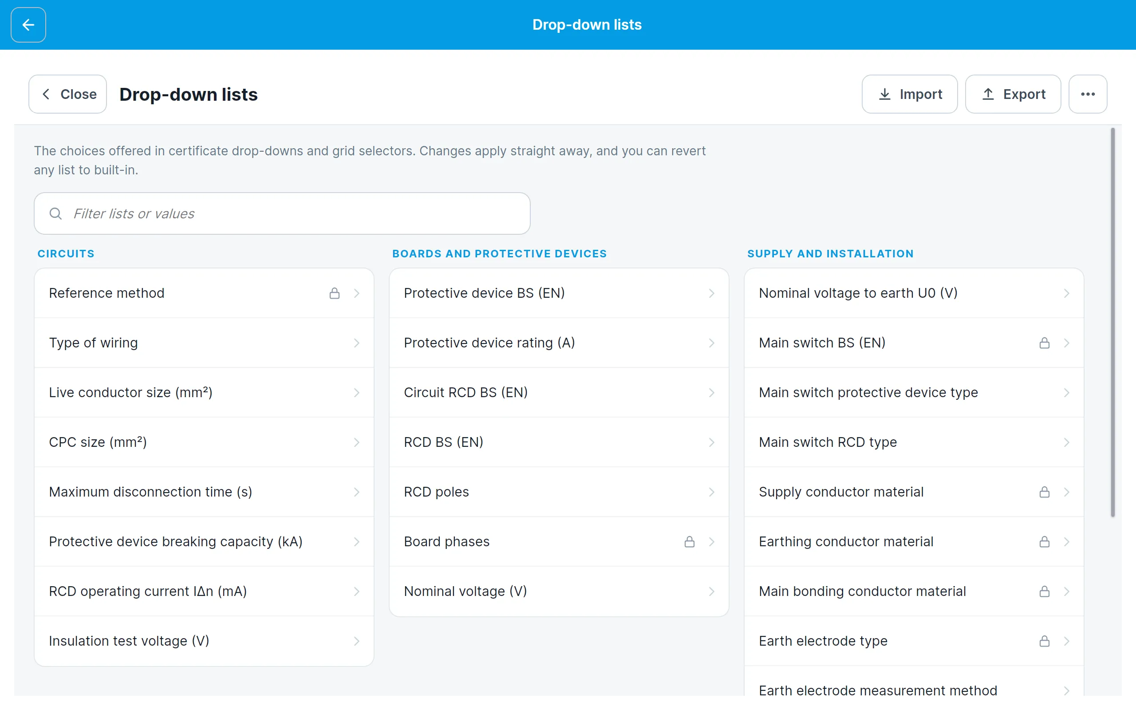Open Circuit RCD BS (EN) list
Image resolution: width=1136 pixels, height=710 pixels.
[559, 393]
